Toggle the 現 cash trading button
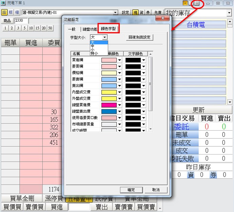Image resolution: width=234 pixels, height=212 pixels. coord(135,12)
